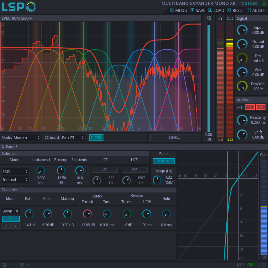
Task: Open the SC boost Pink BT dropdown
Action: tap(73, 138)
